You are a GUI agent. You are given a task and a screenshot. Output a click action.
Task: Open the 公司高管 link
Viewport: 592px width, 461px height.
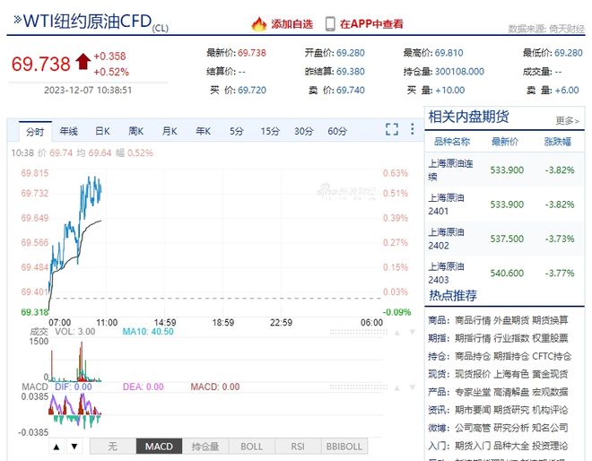coord(473,428)
